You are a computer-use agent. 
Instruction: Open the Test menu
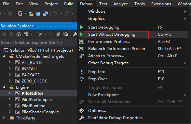click(x=103, y=4)
